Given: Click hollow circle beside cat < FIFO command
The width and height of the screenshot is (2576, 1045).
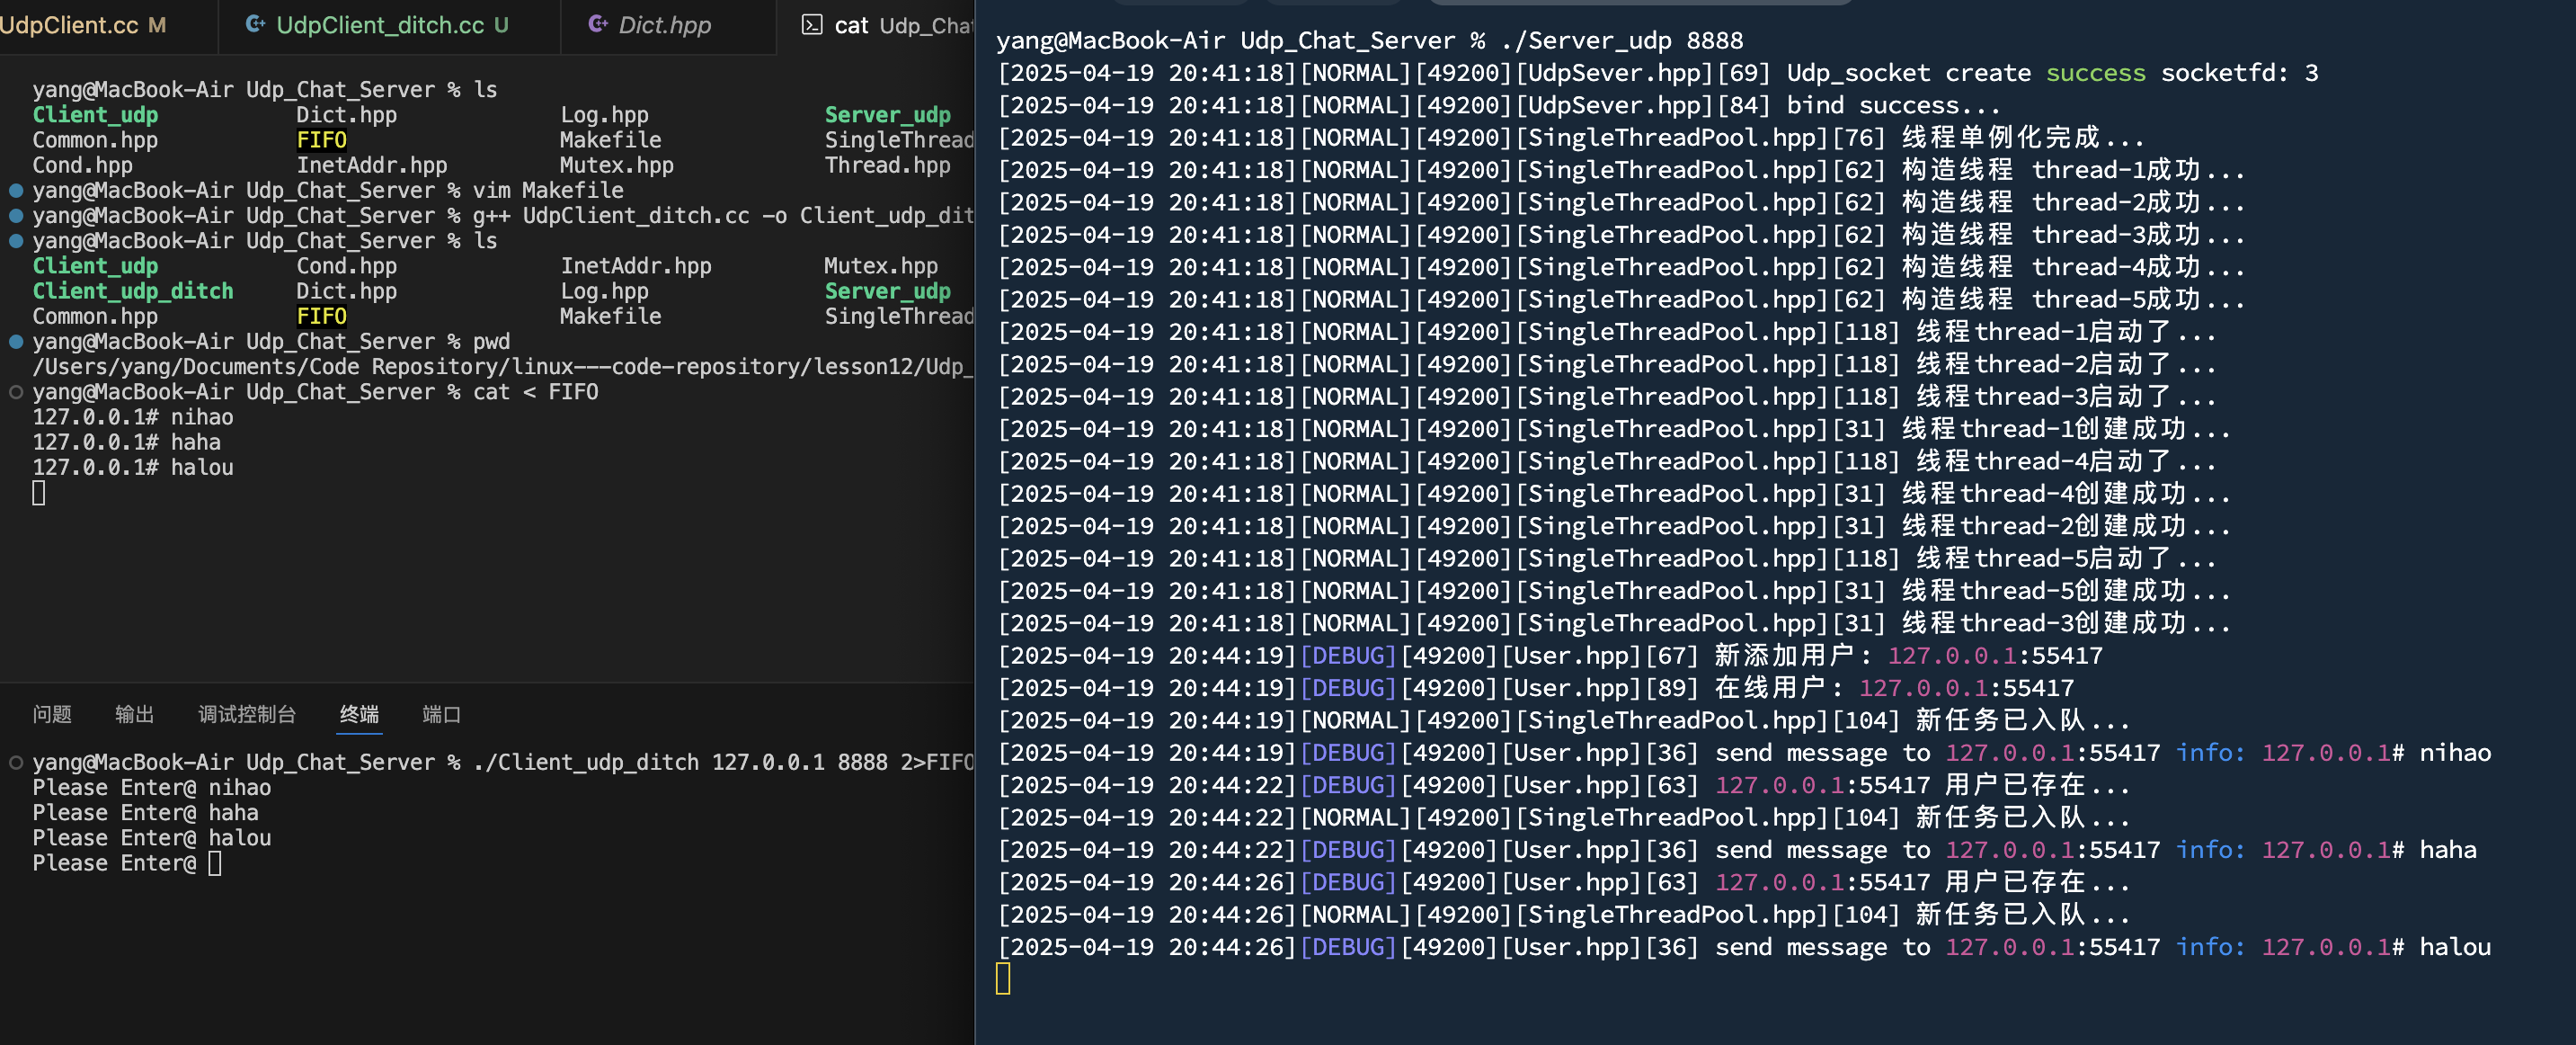Looking at the screenshot, I should (x=16, y=392).
